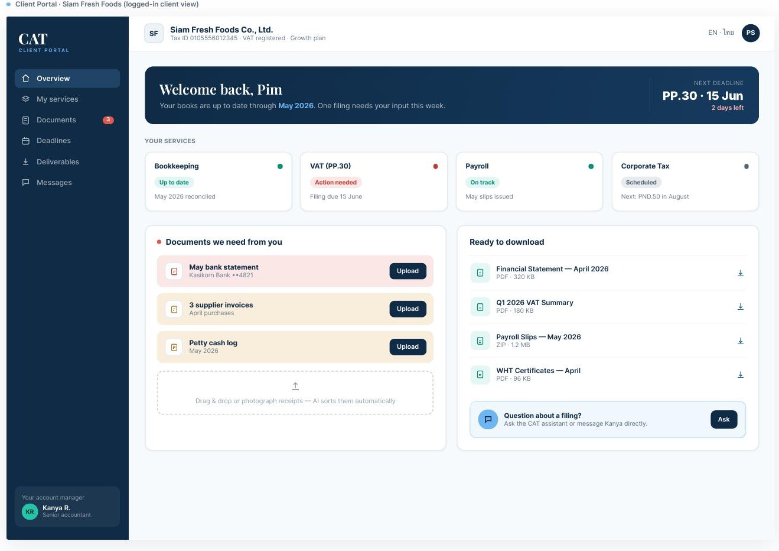Switch language to EN
The width and height of the screenshot is (779, 551).
point(712,33)
